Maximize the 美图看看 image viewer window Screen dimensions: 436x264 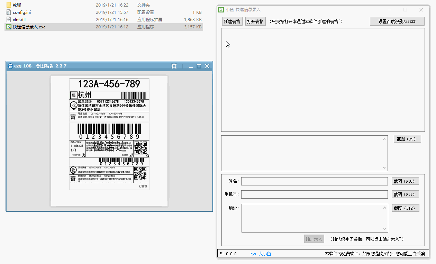point(199,66)
